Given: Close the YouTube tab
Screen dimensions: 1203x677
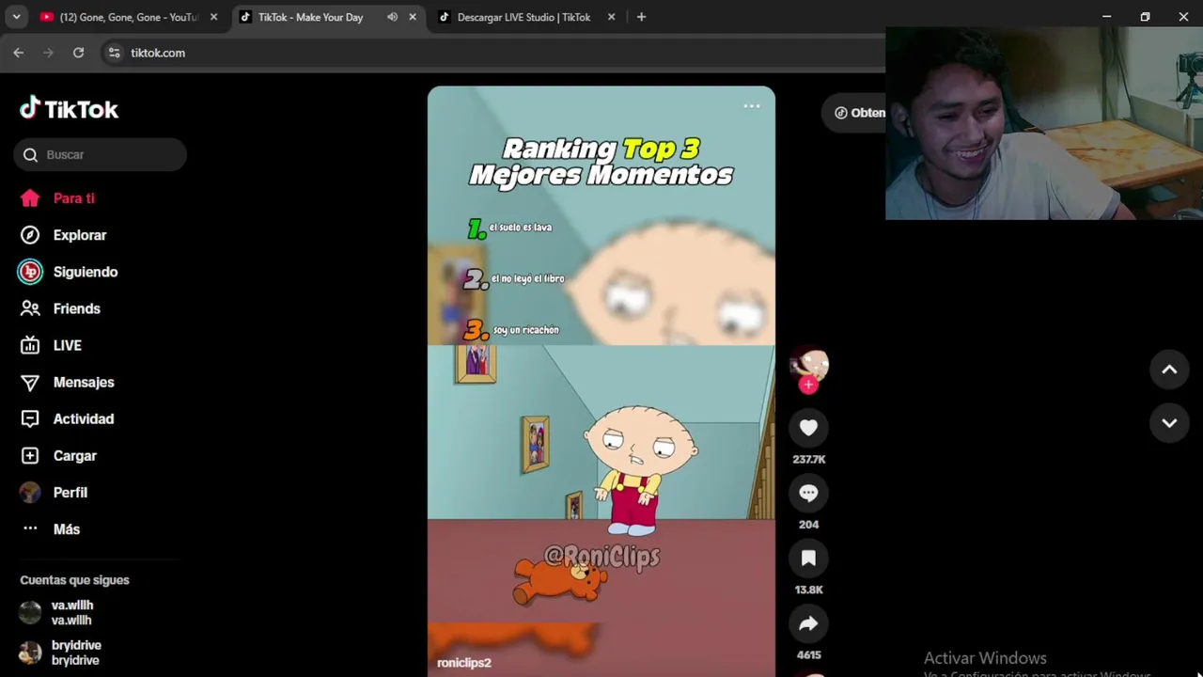Looking at the screenshot, I should (x=213, y=17).
